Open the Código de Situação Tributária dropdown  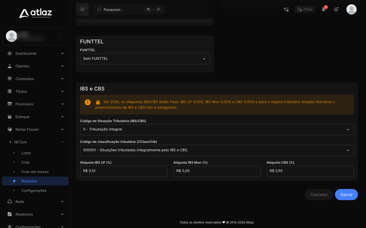[217, 130]
